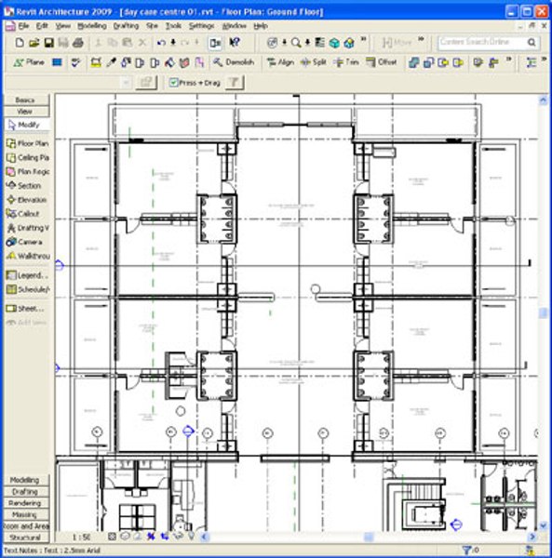Open the Default 3D View cube icon
552x558 pixels.
coord(334,43)
